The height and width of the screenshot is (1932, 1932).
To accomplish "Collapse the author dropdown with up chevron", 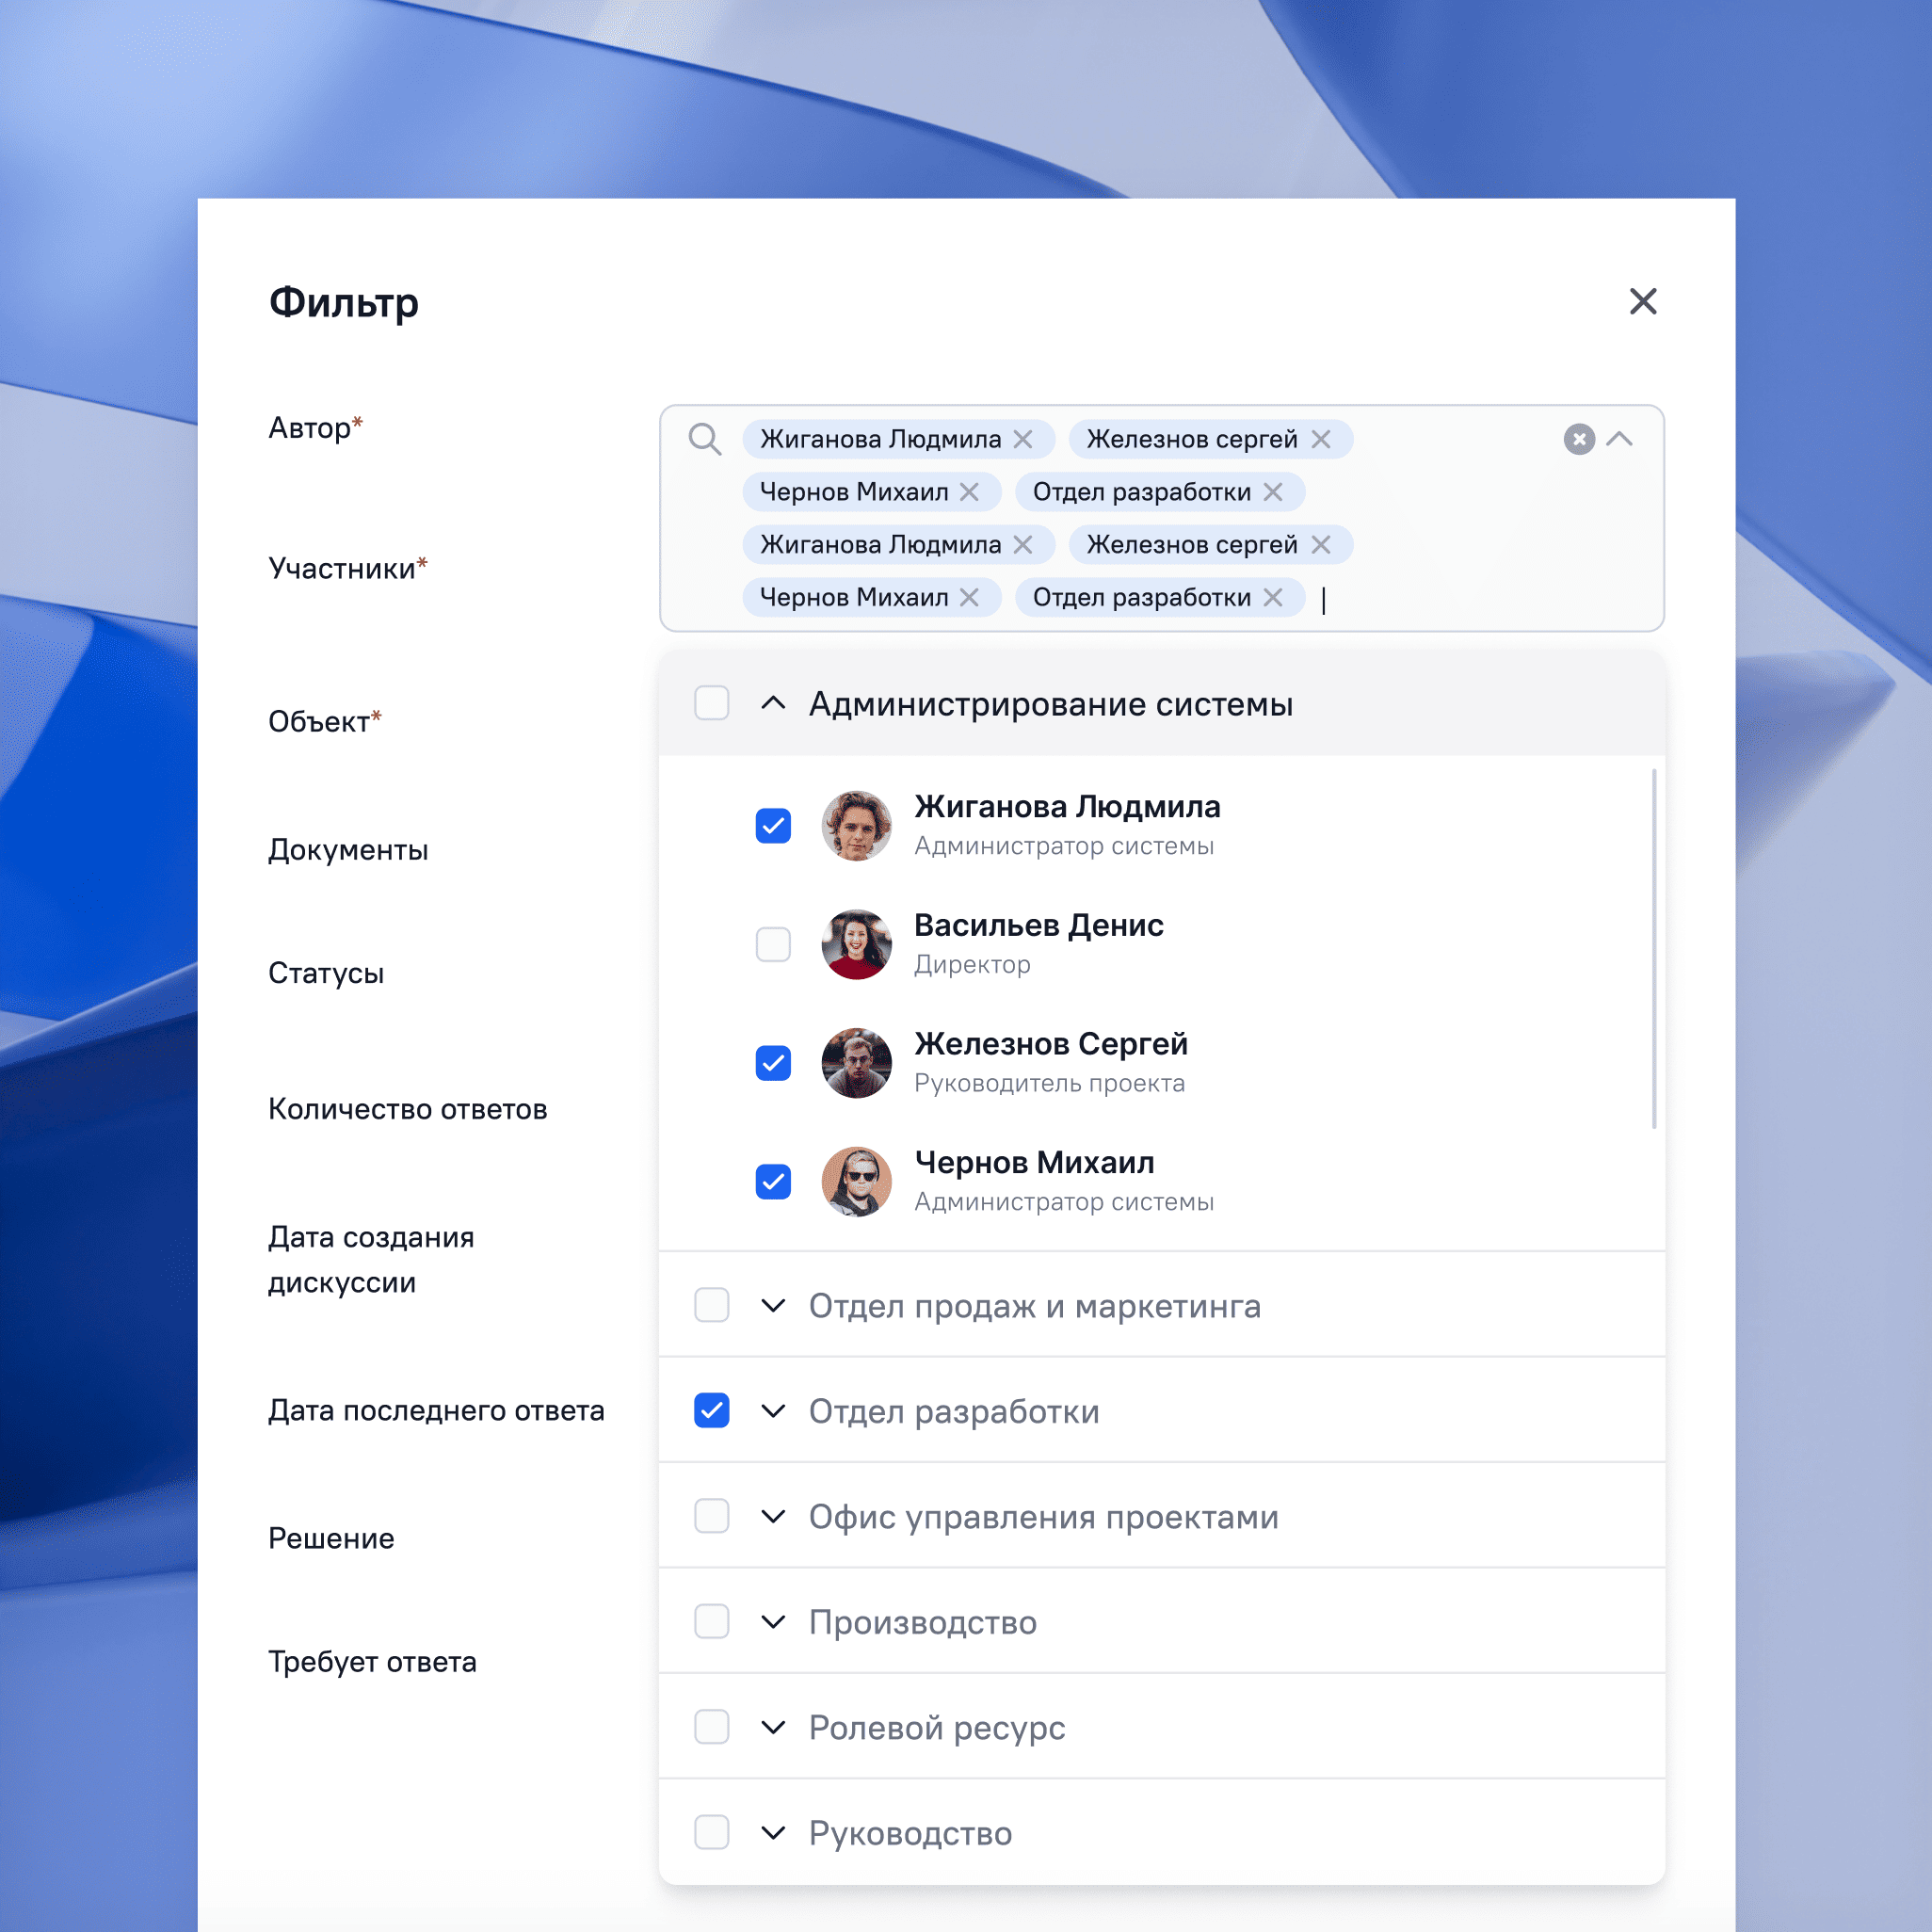I will tap(1619, 439).
